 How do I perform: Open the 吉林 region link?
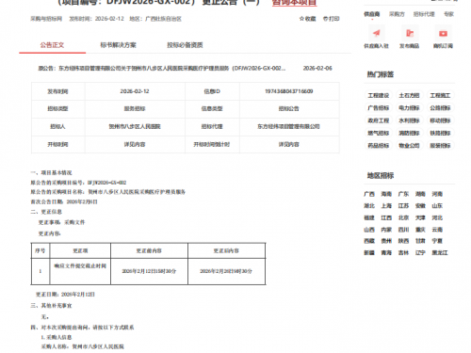pyautogui.click(x=403, y=253)
